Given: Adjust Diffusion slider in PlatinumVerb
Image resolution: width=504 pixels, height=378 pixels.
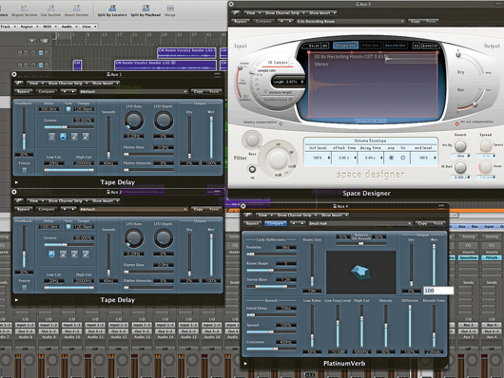Looking at the screenshot, I should (x=410, y=326).
